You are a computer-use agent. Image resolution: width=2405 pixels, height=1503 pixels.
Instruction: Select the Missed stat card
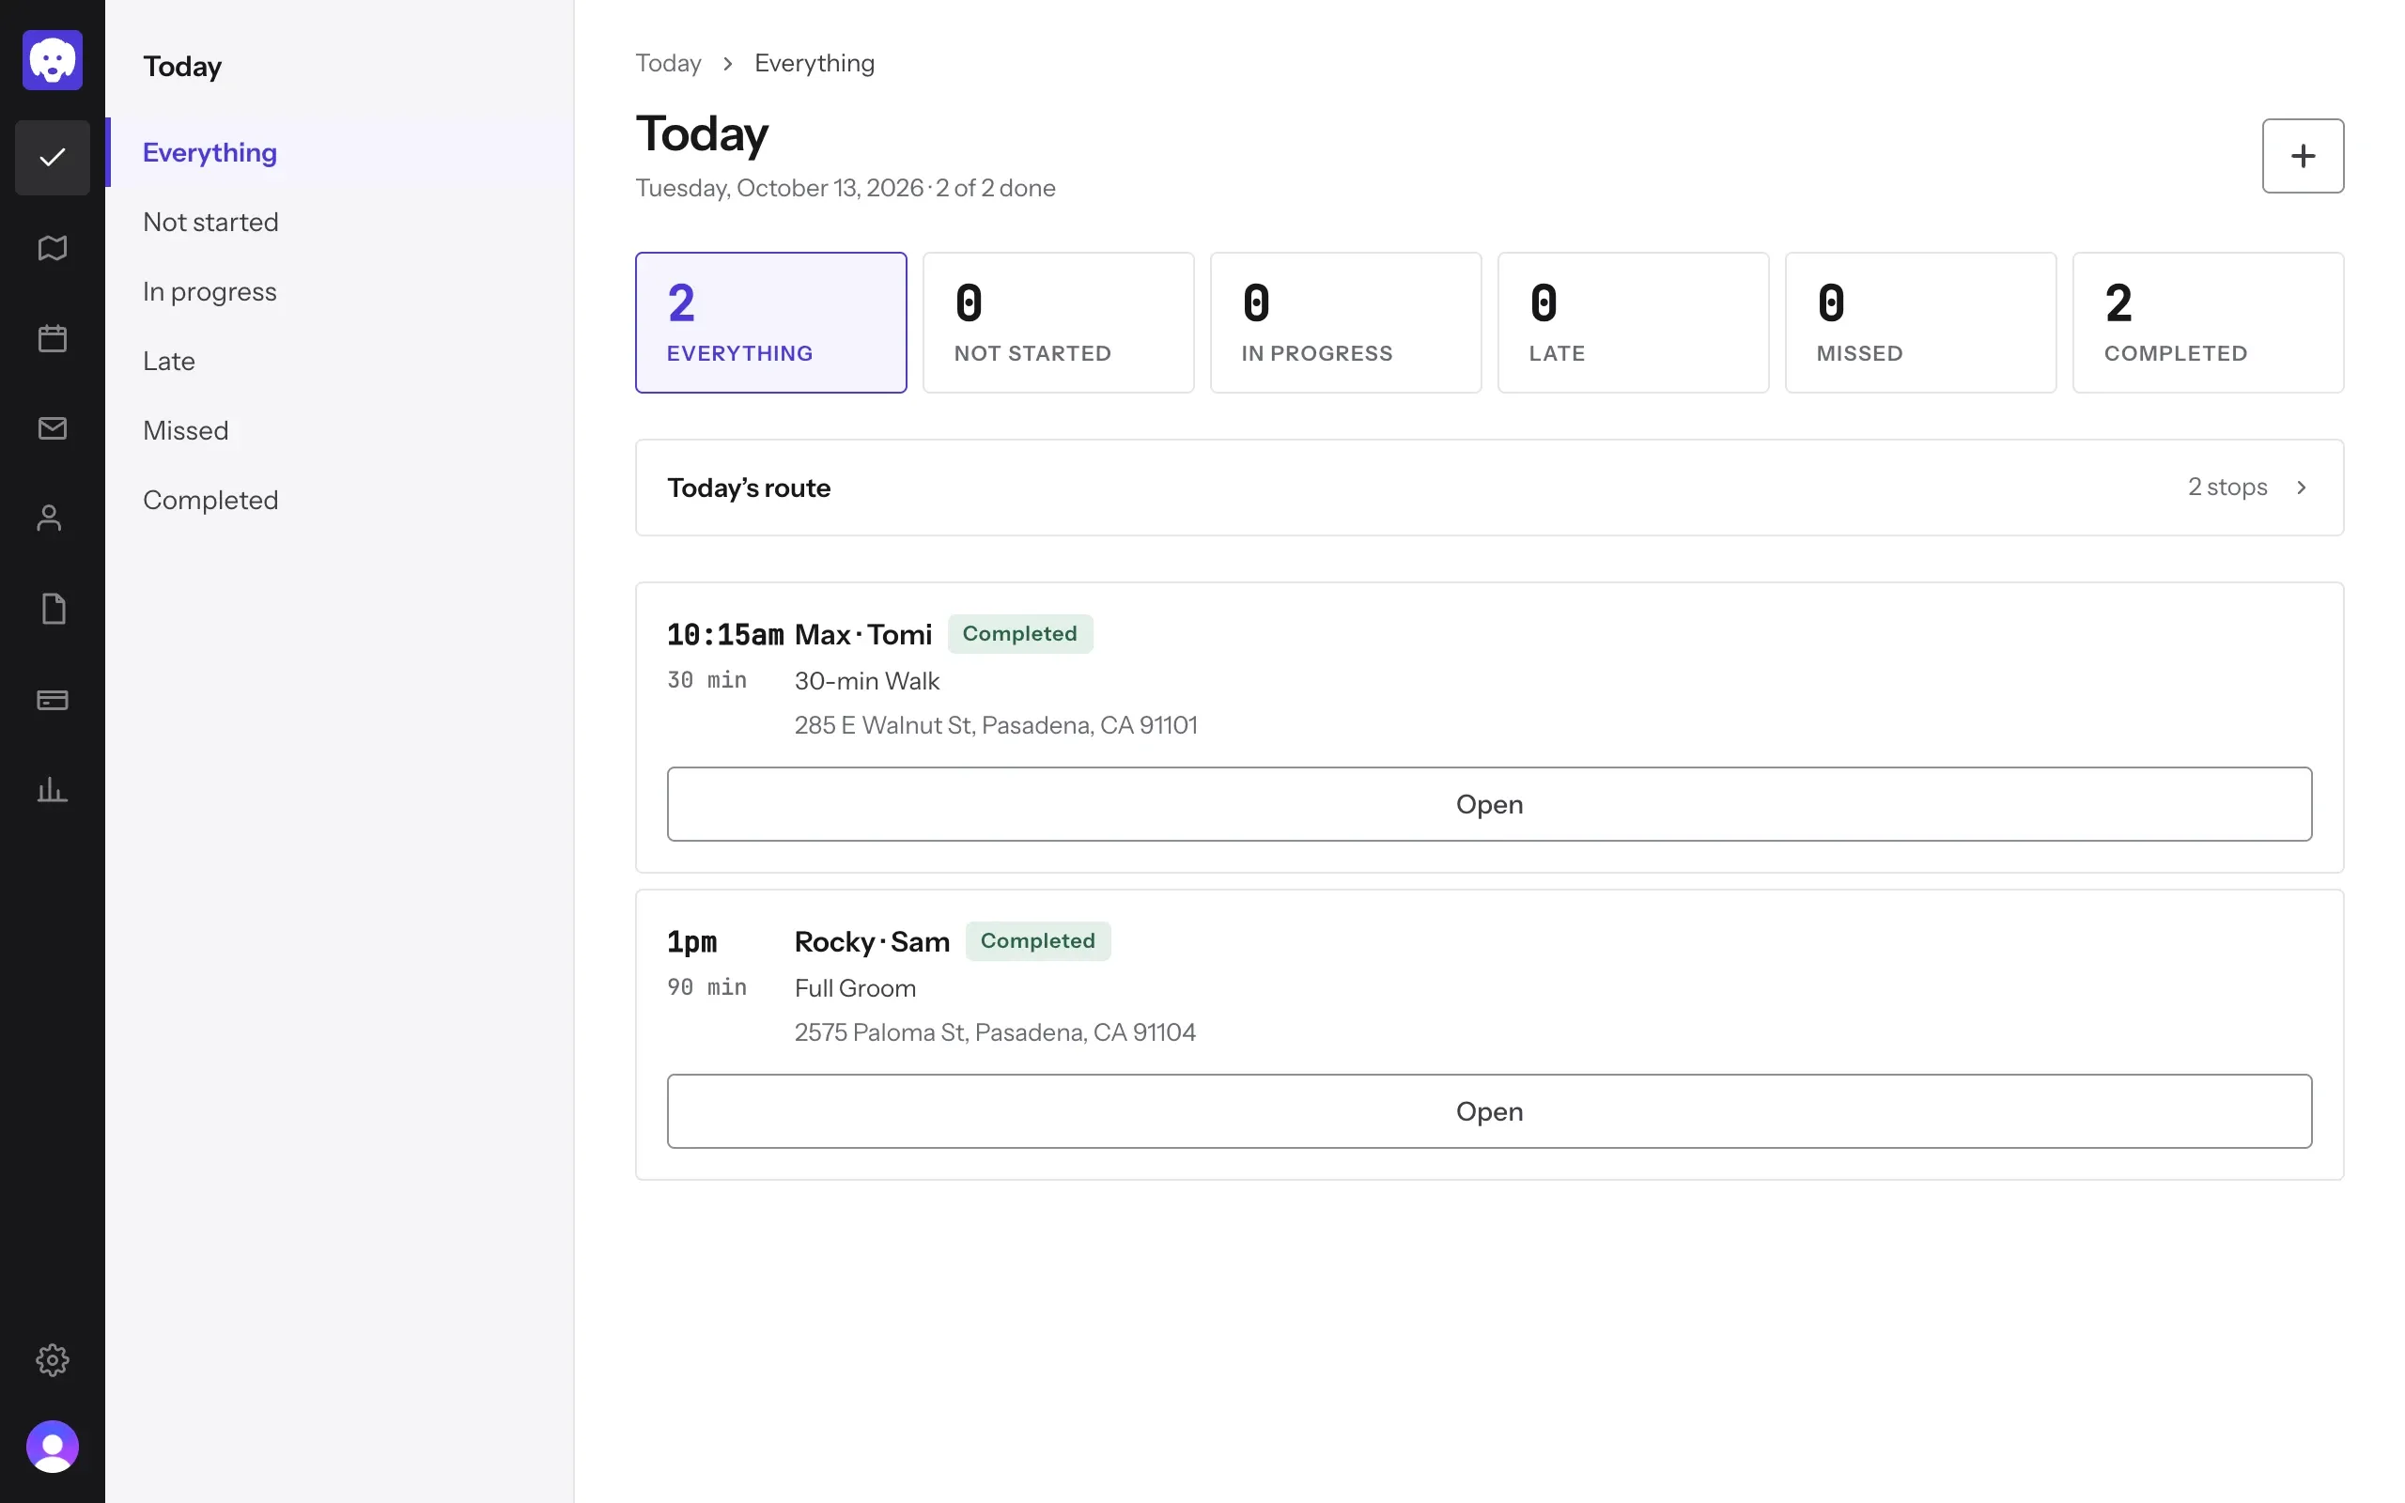[1920, 322]
